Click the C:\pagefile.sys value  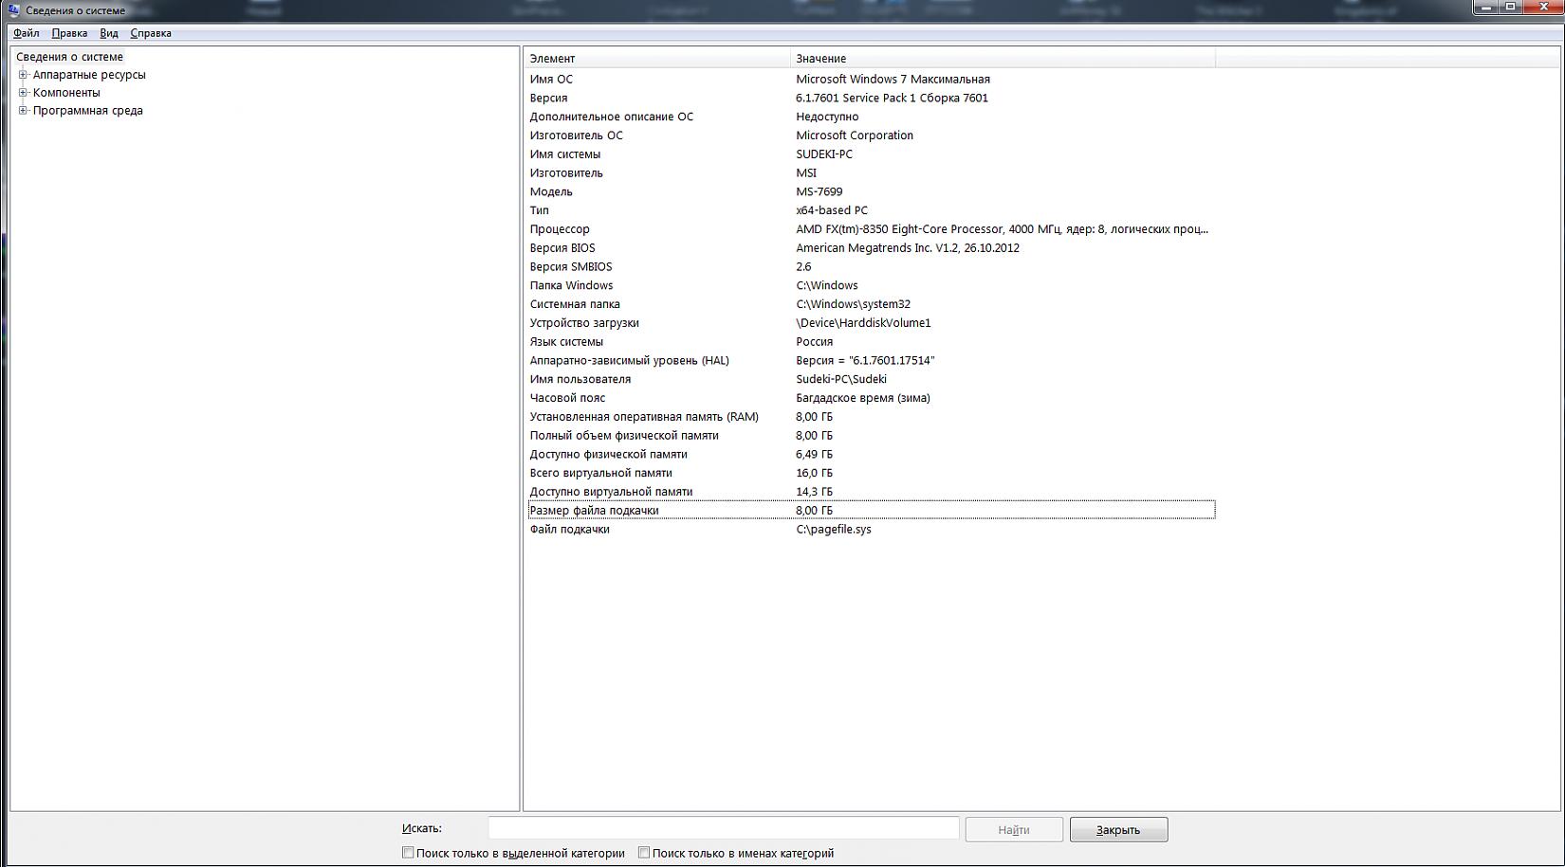coord(834,530)
